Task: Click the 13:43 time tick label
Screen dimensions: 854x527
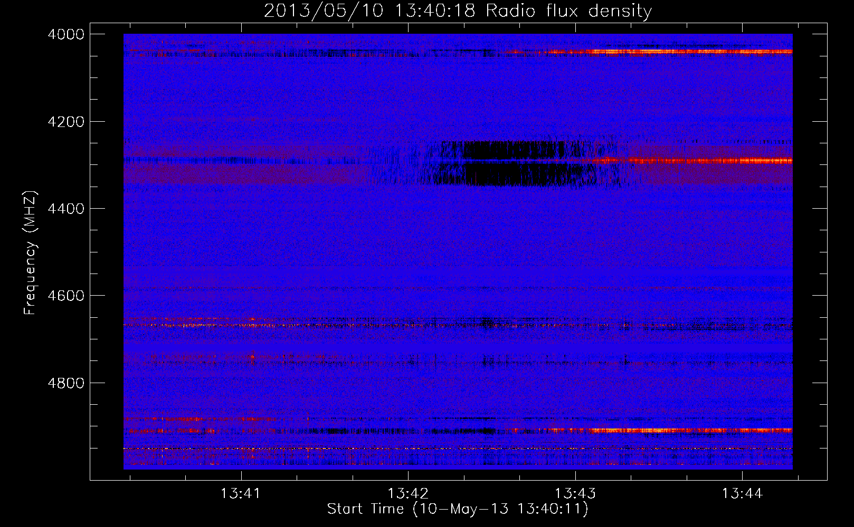Action: coord(575,494)
